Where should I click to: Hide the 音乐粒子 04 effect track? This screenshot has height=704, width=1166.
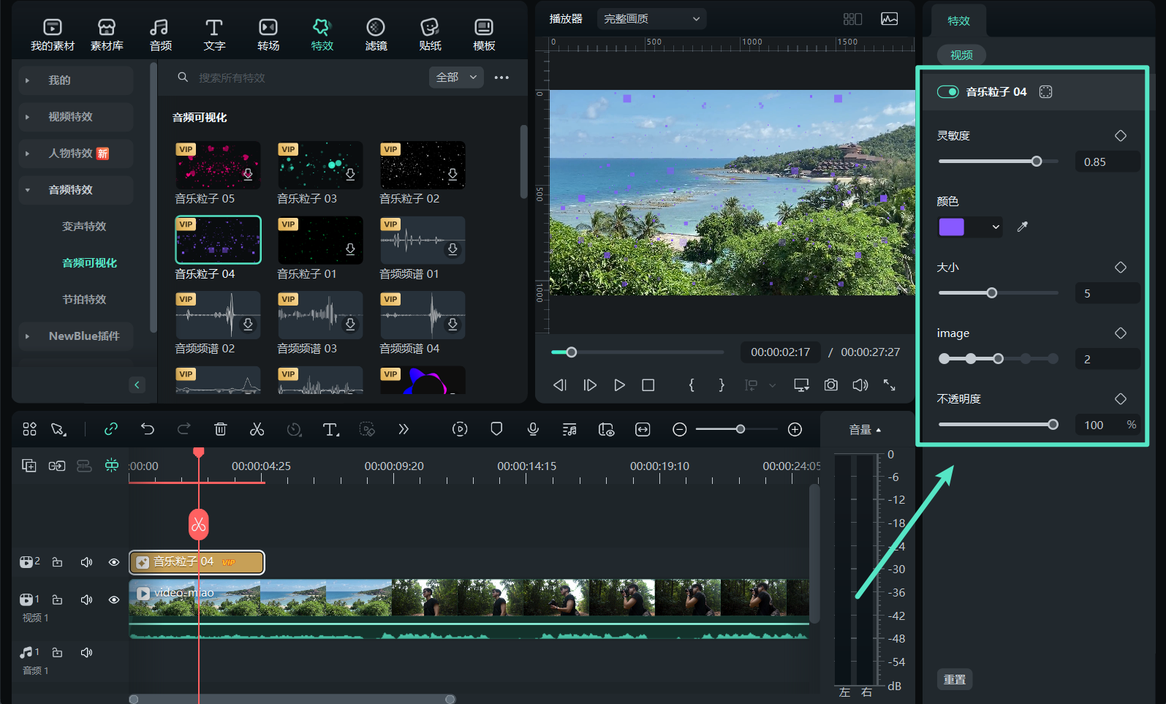point(114,562)
